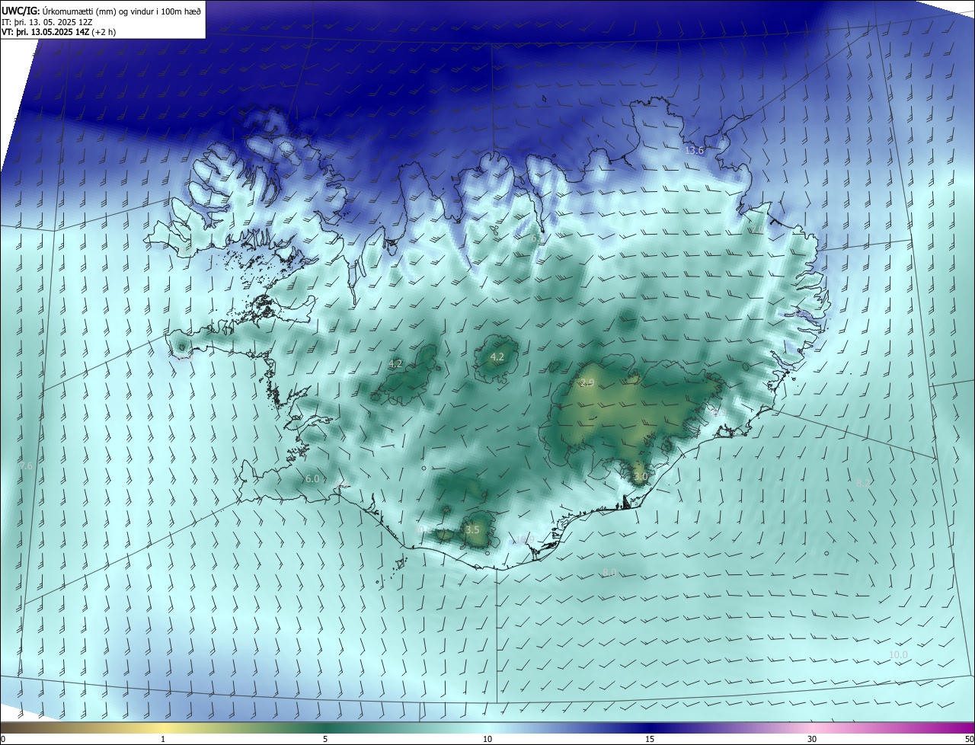Click the 4.2 label inside the round central glacier outline

[x=497, y=357]
